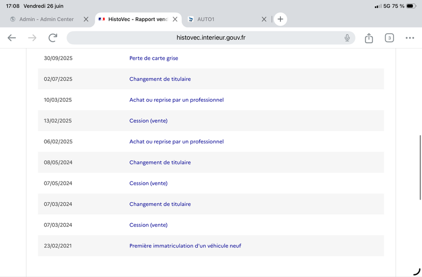Select the date 30/09/2025
Viewport: 422px width, 277px height.
[58, 58]
